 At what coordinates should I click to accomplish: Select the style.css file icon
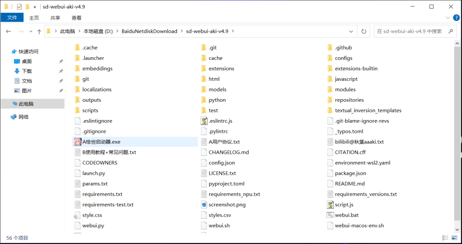pyautogui.click(x=77, y=215)
